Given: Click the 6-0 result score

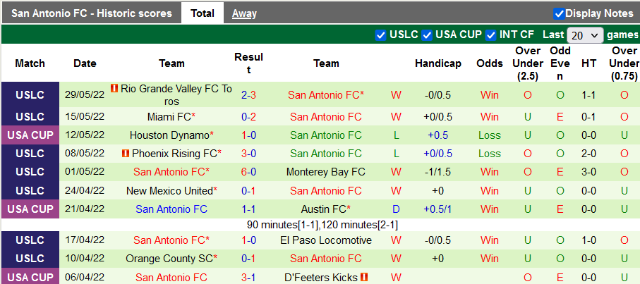Looking at the screenshot, I should 248,172.
